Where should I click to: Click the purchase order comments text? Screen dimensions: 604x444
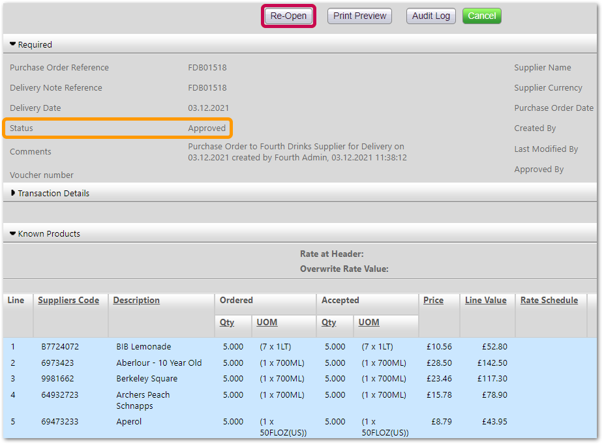pos(297,152)
